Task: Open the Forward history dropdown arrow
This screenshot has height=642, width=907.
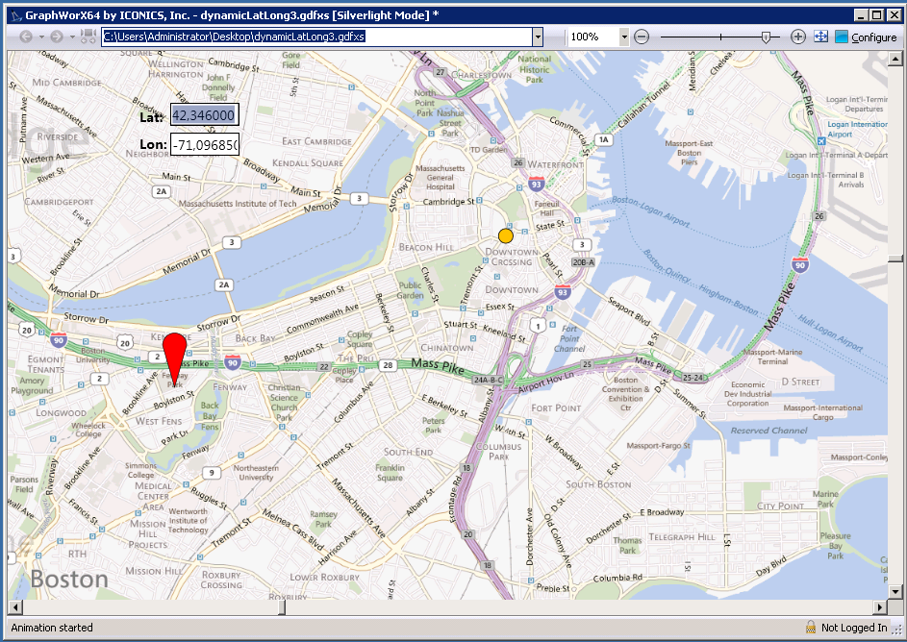Action: pos(72,37)
